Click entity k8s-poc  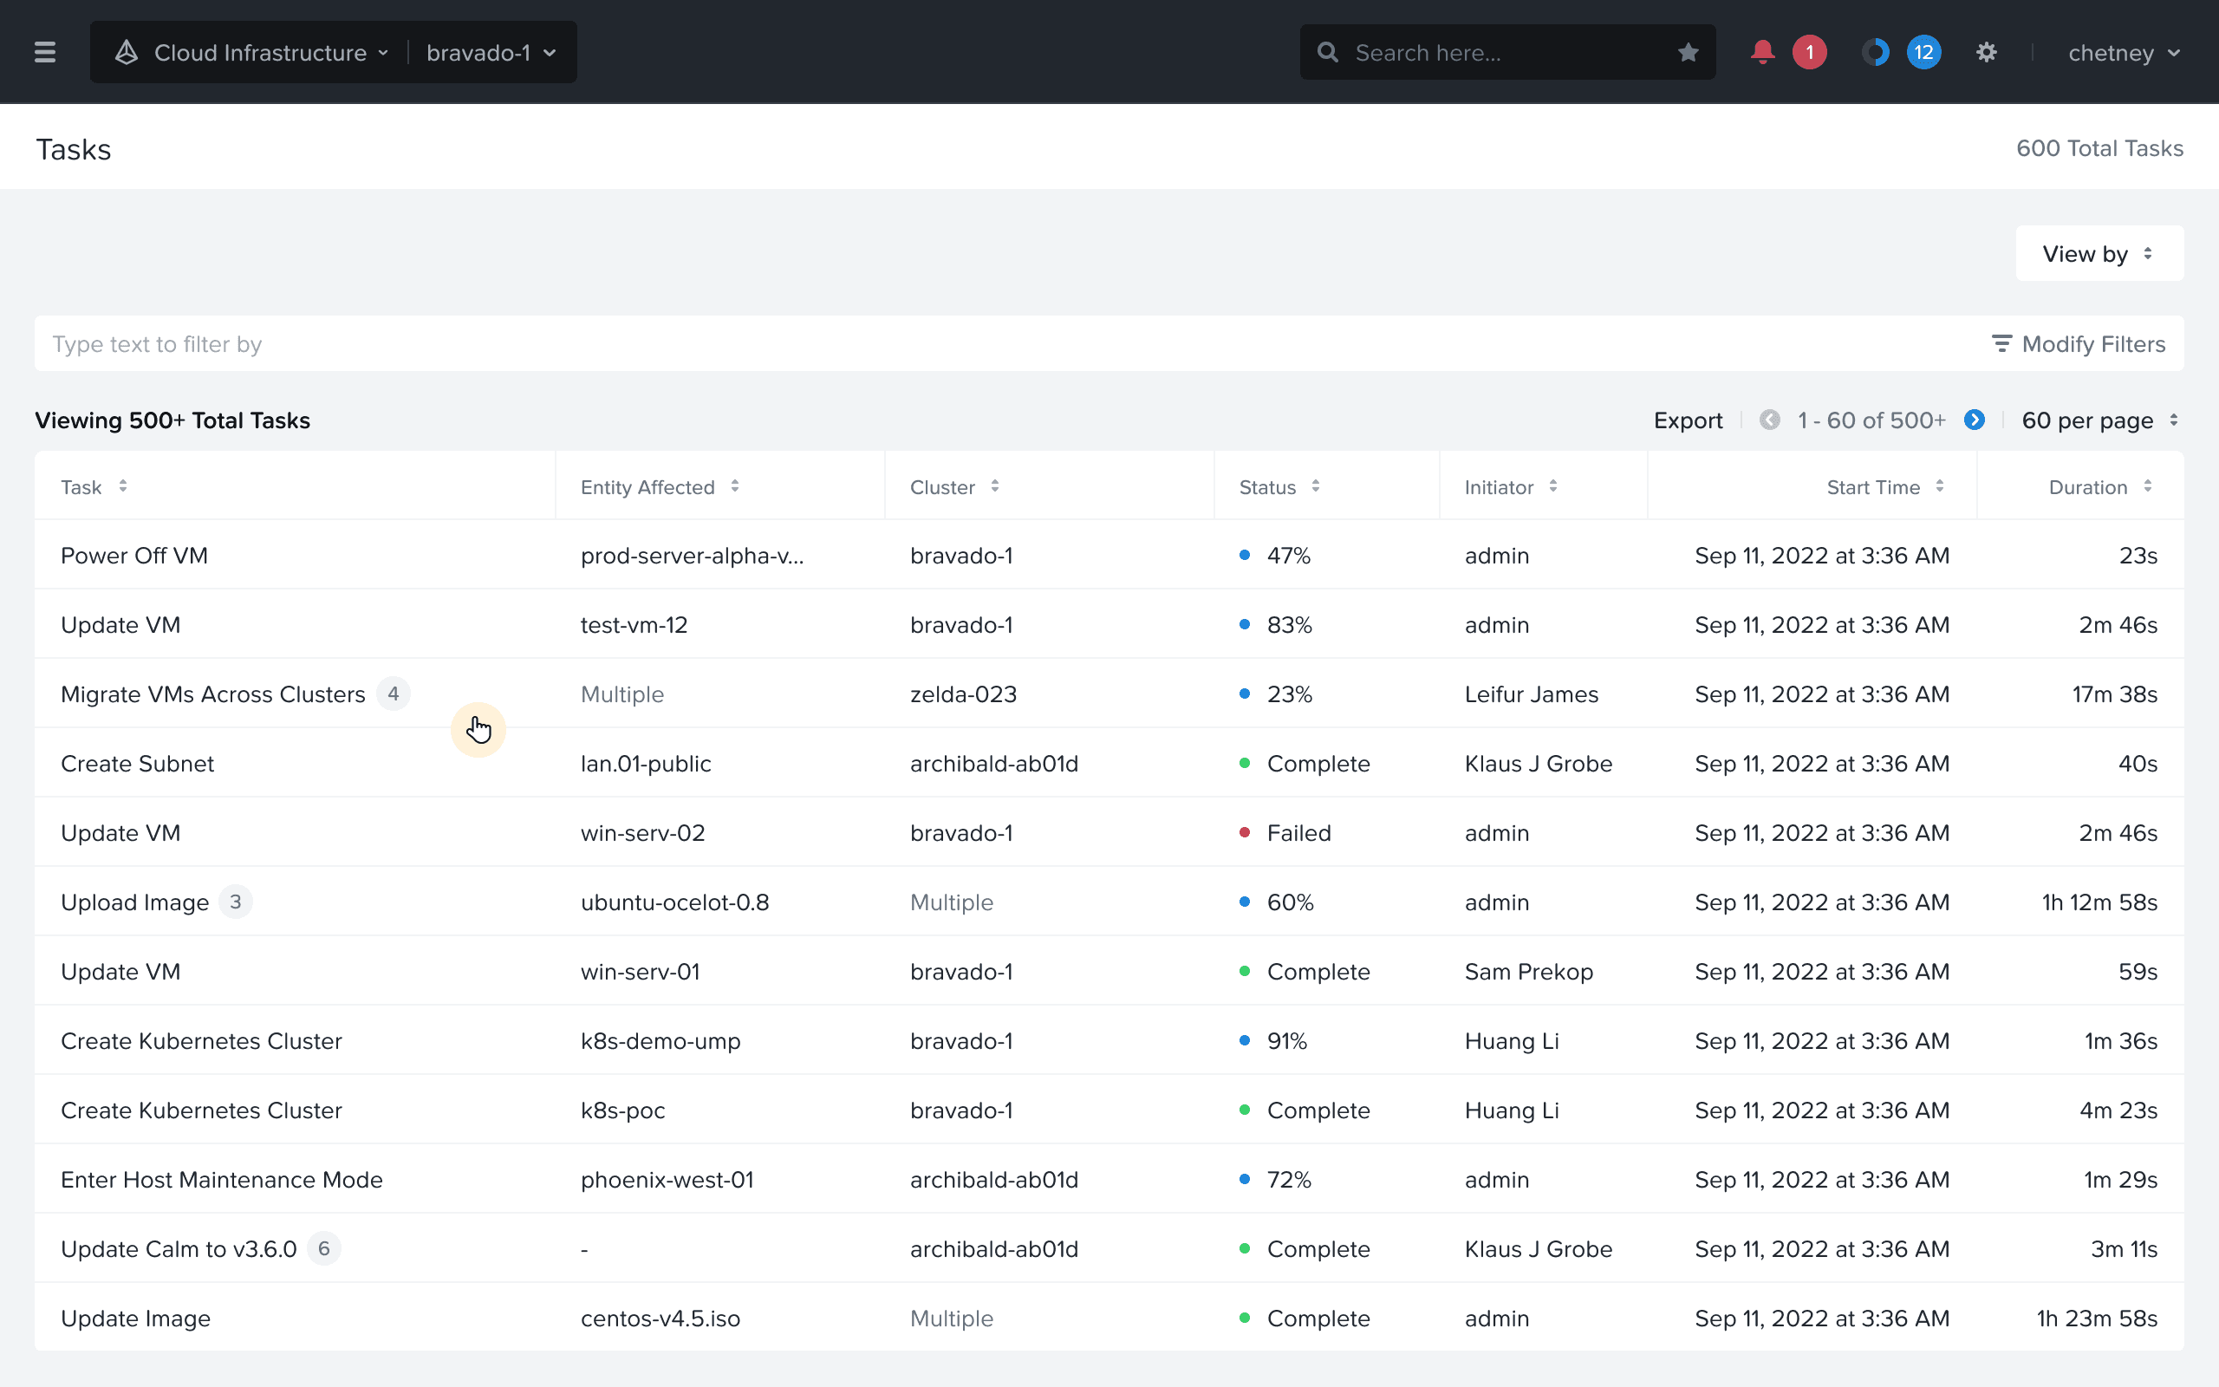pyautogui.click(x=622, y=1110)
